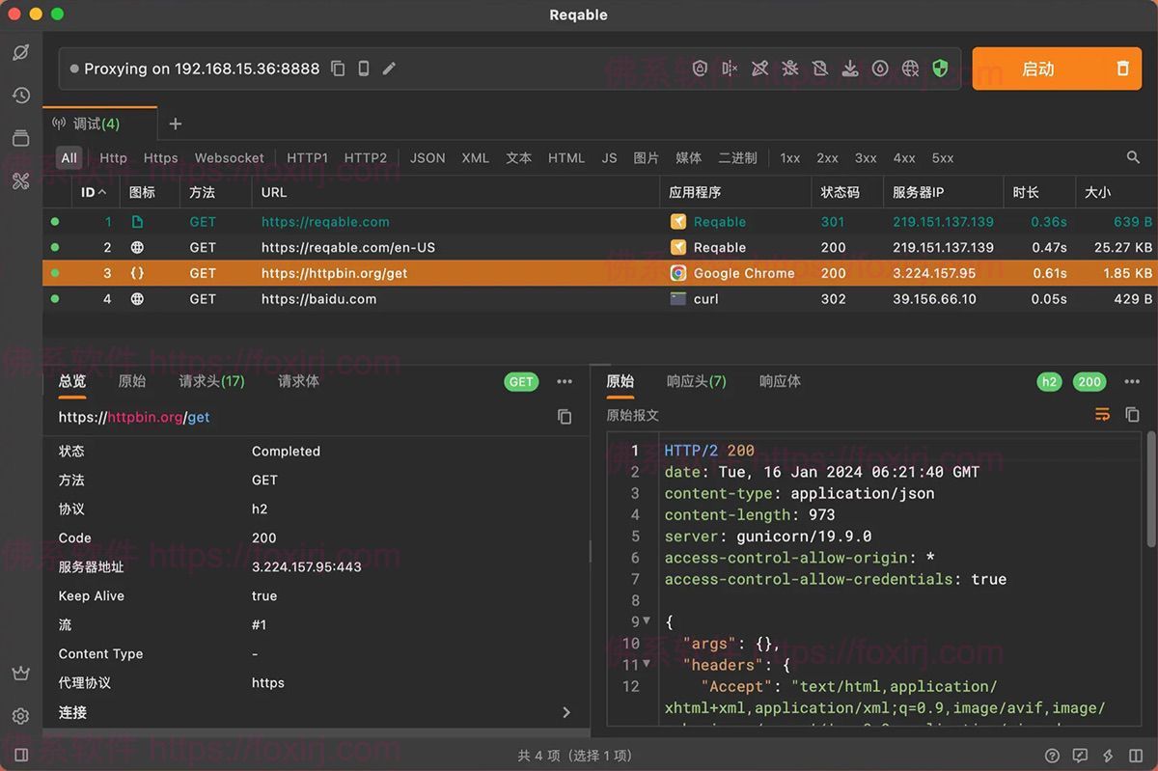Select the crown upgrade icon in sidebar
1158x771 pixels.
tap(21, 673)
